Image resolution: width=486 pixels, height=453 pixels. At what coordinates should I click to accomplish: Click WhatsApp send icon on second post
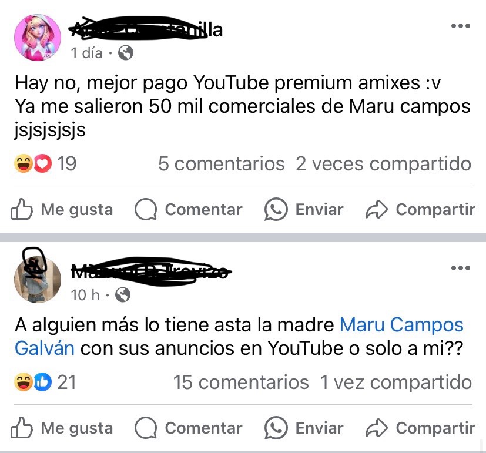(x=276, y=428)
